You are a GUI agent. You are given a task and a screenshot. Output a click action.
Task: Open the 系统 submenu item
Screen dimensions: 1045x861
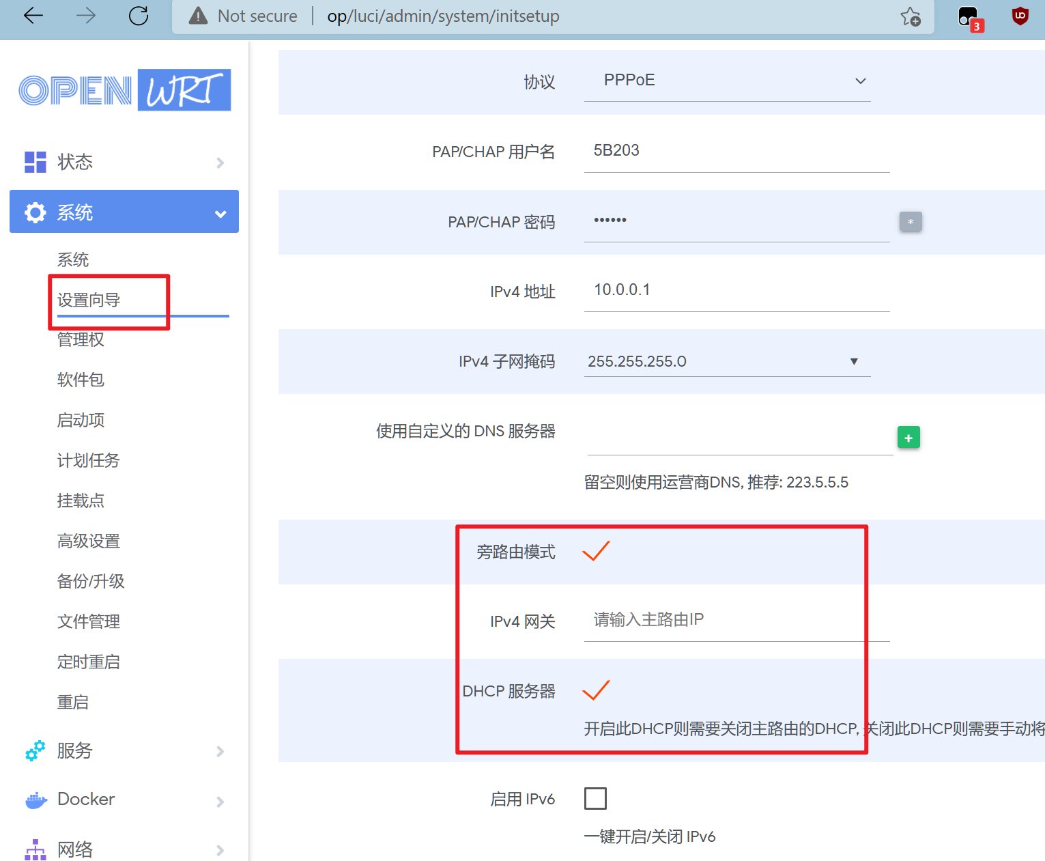(73, 259)
